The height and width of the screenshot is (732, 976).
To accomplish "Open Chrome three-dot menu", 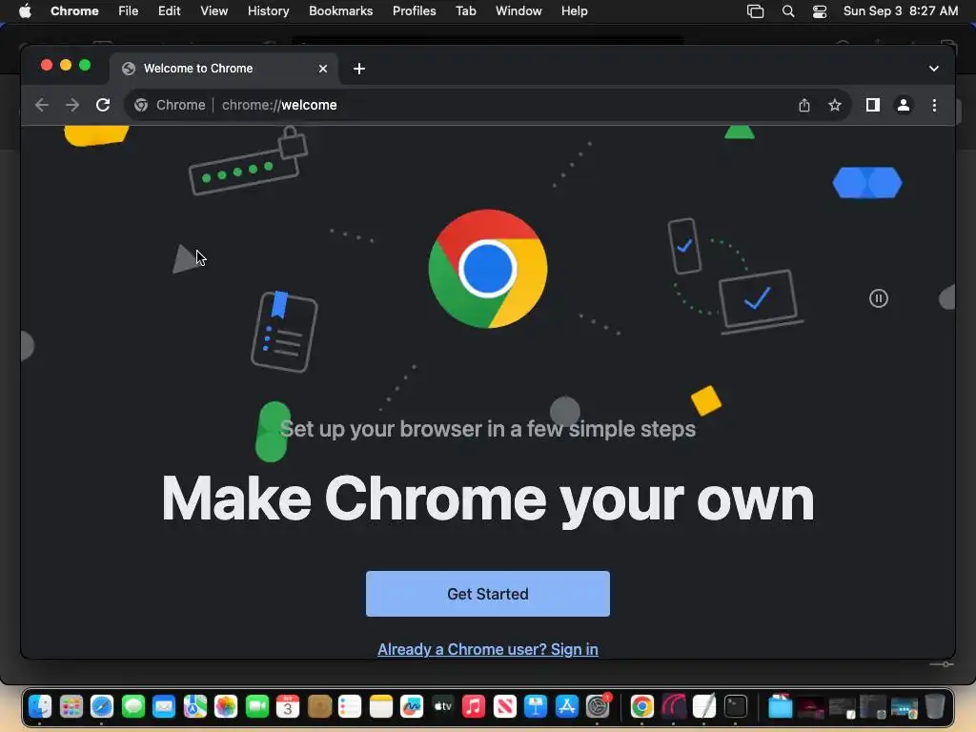I will (x=934, y=105).
